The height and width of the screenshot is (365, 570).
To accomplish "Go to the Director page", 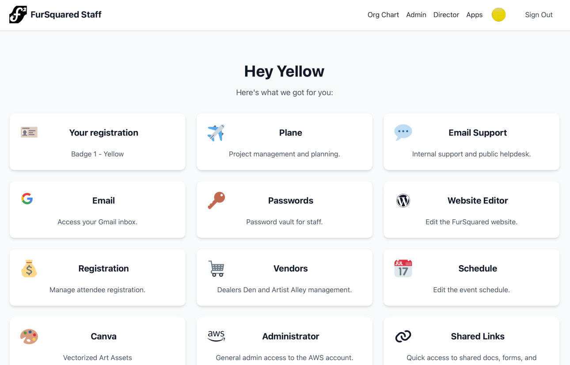I will tap(446, 15).
